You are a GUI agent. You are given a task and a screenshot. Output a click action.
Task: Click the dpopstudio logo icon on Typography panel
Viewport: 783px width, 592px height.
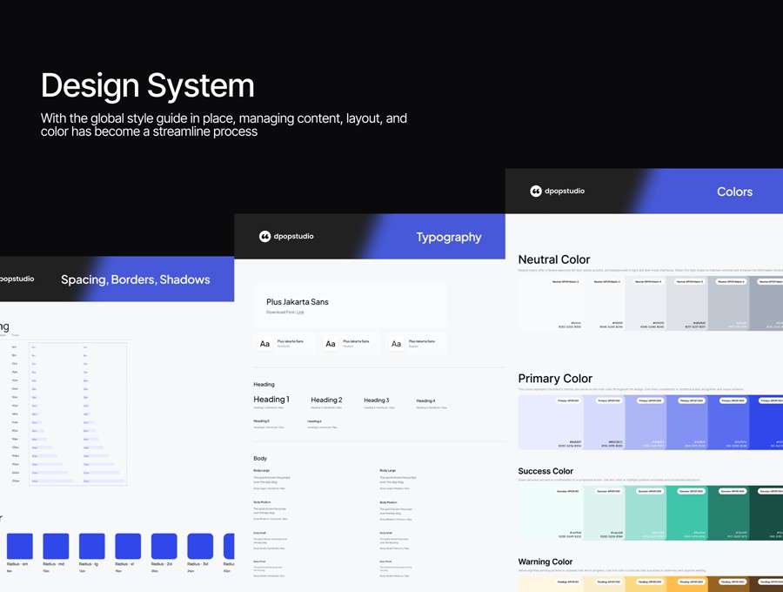[264, 237]
